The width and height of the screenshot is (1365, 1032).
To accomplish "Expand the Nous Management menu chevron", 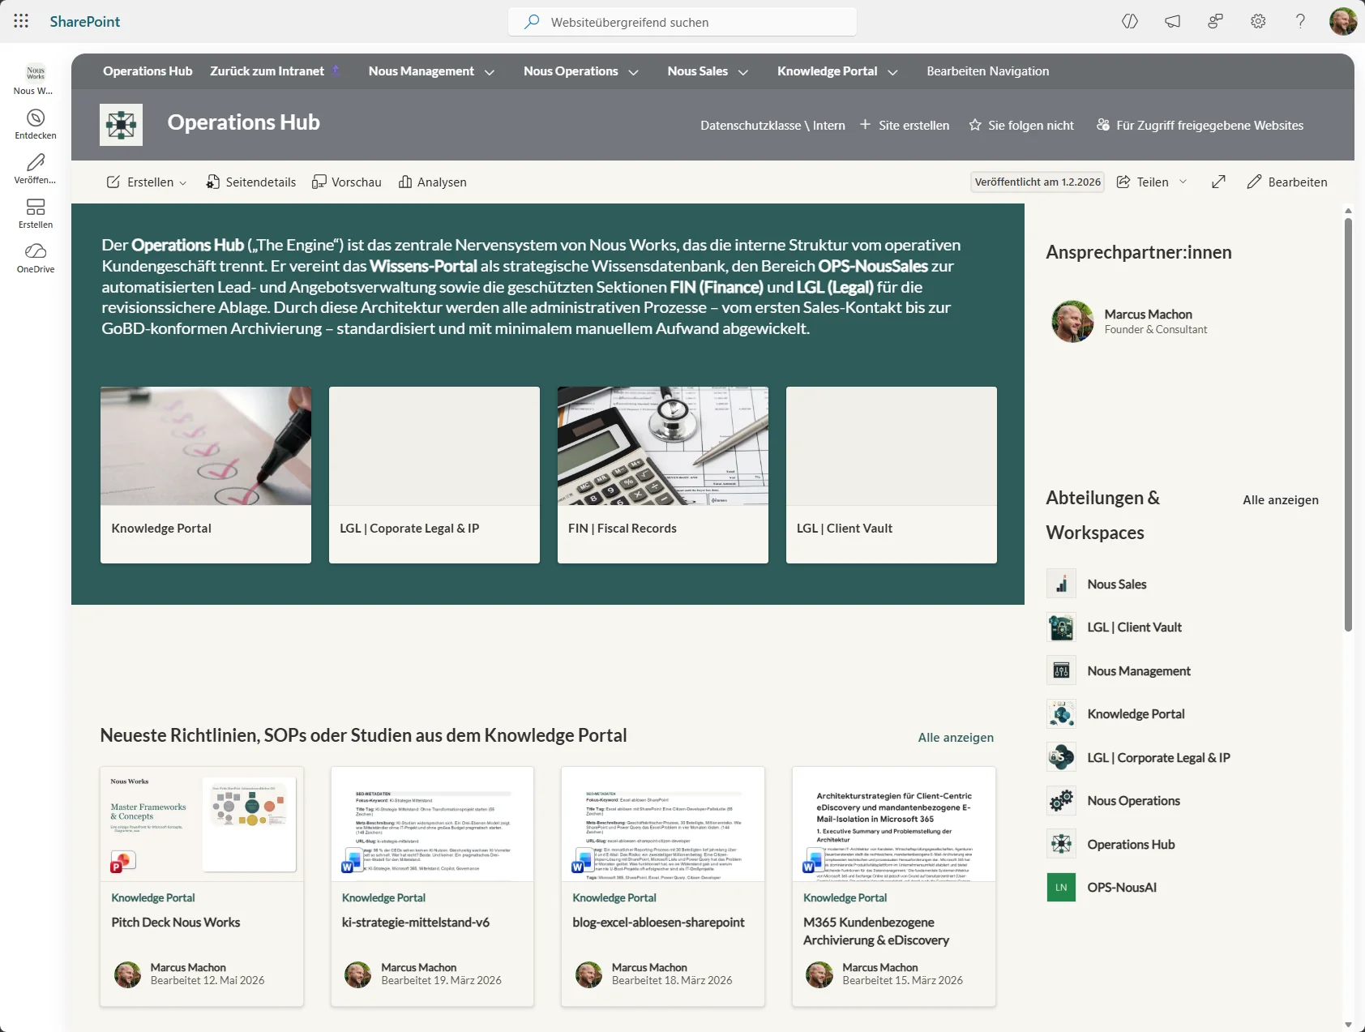I will click(x=490, y=72).
